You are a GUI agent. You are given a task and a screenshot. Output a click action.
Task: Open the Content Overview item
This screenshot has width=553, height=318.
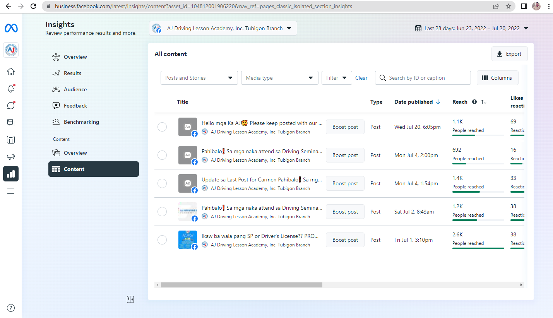coord(93,153)
